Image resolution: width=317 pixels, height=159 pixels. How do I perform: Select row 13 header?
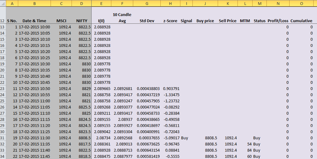click(x=3, y=27)
